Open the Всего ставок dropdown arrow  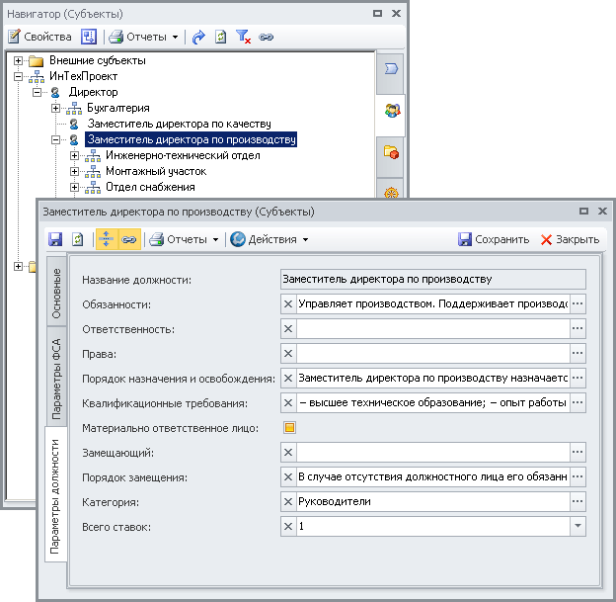coord(577,527)
